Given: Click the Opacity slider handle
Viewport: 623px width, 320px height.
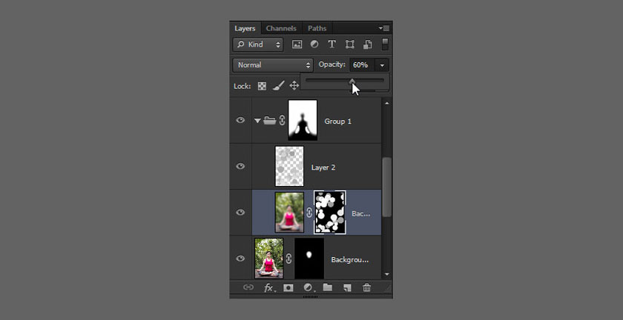Looking at the screenshot, I should click(352, 81).
